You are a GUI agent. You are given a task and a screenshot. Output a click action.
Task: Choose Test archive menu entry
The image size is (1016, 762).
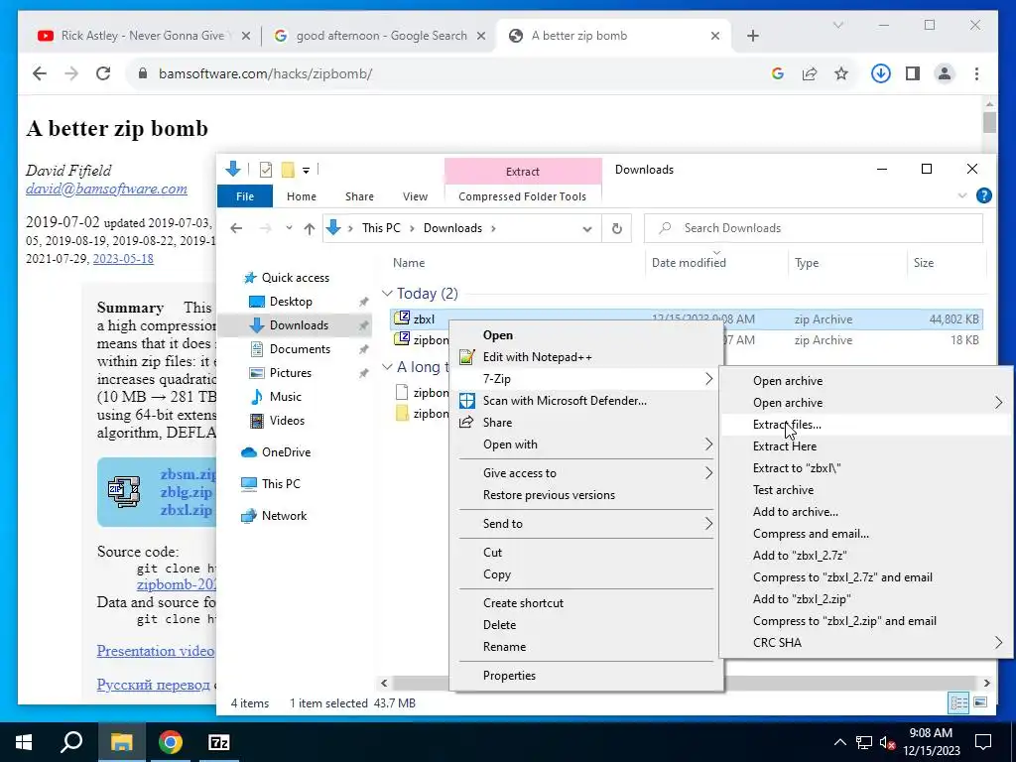[866, 490]
